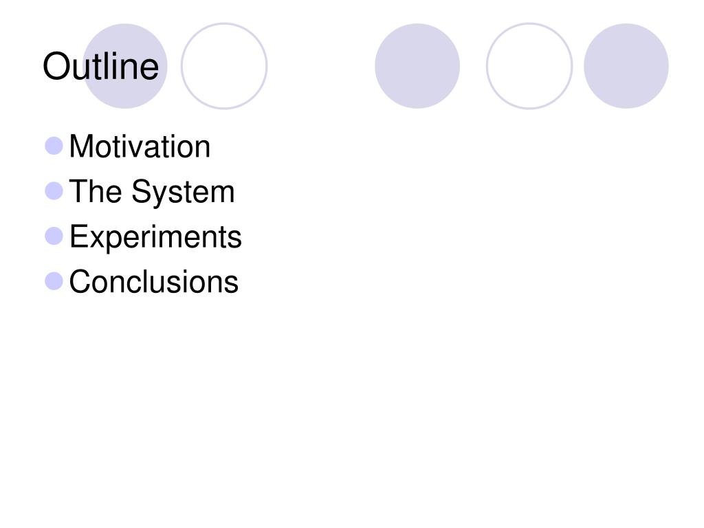Select the hollow outlined circle on the right side

tap(529, 66)
